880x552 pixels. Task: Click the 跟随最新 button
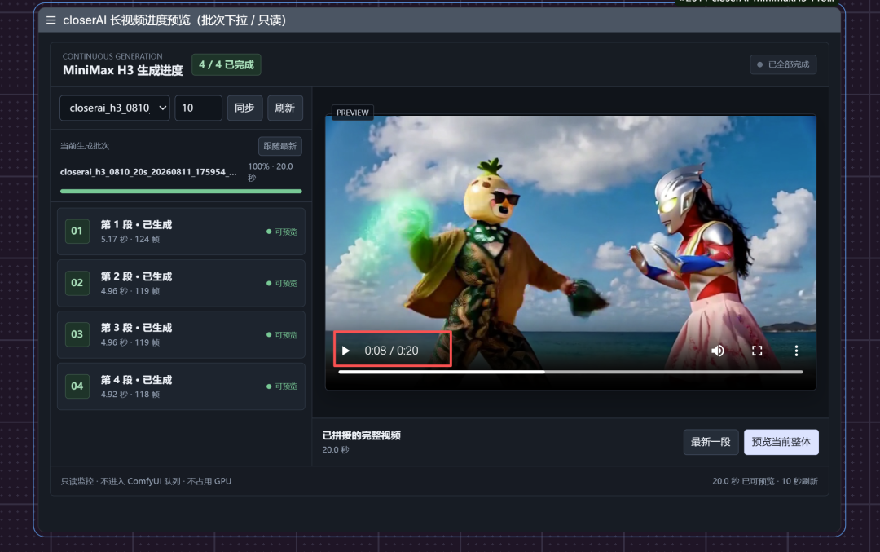tap(280, 146)
